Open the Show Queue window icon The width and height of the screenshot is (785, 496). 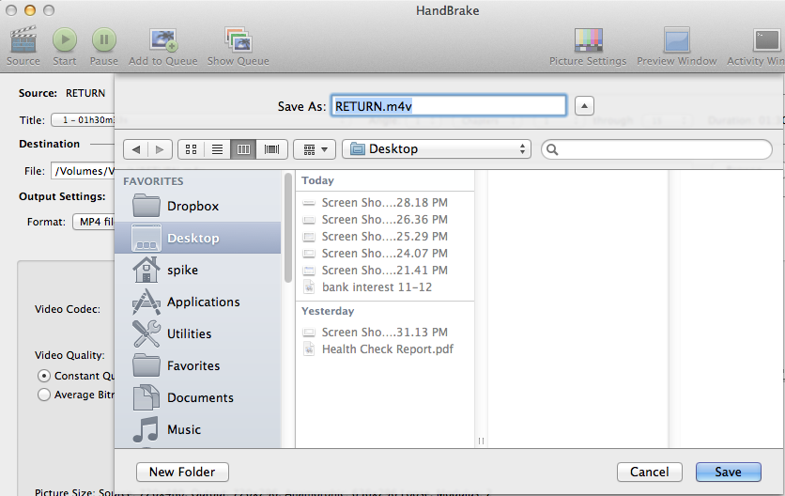[238, 39]
